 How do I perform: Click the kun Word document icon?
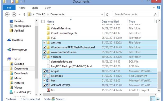click(48, 81)
